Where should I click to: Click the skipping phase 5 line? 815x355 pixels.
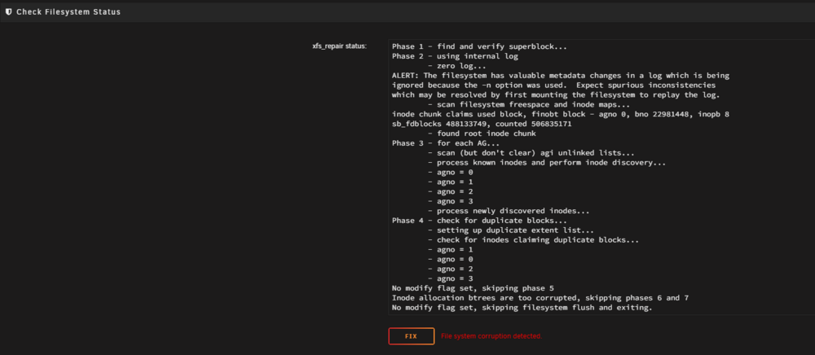pyautogui.click(x=474, y=288)
